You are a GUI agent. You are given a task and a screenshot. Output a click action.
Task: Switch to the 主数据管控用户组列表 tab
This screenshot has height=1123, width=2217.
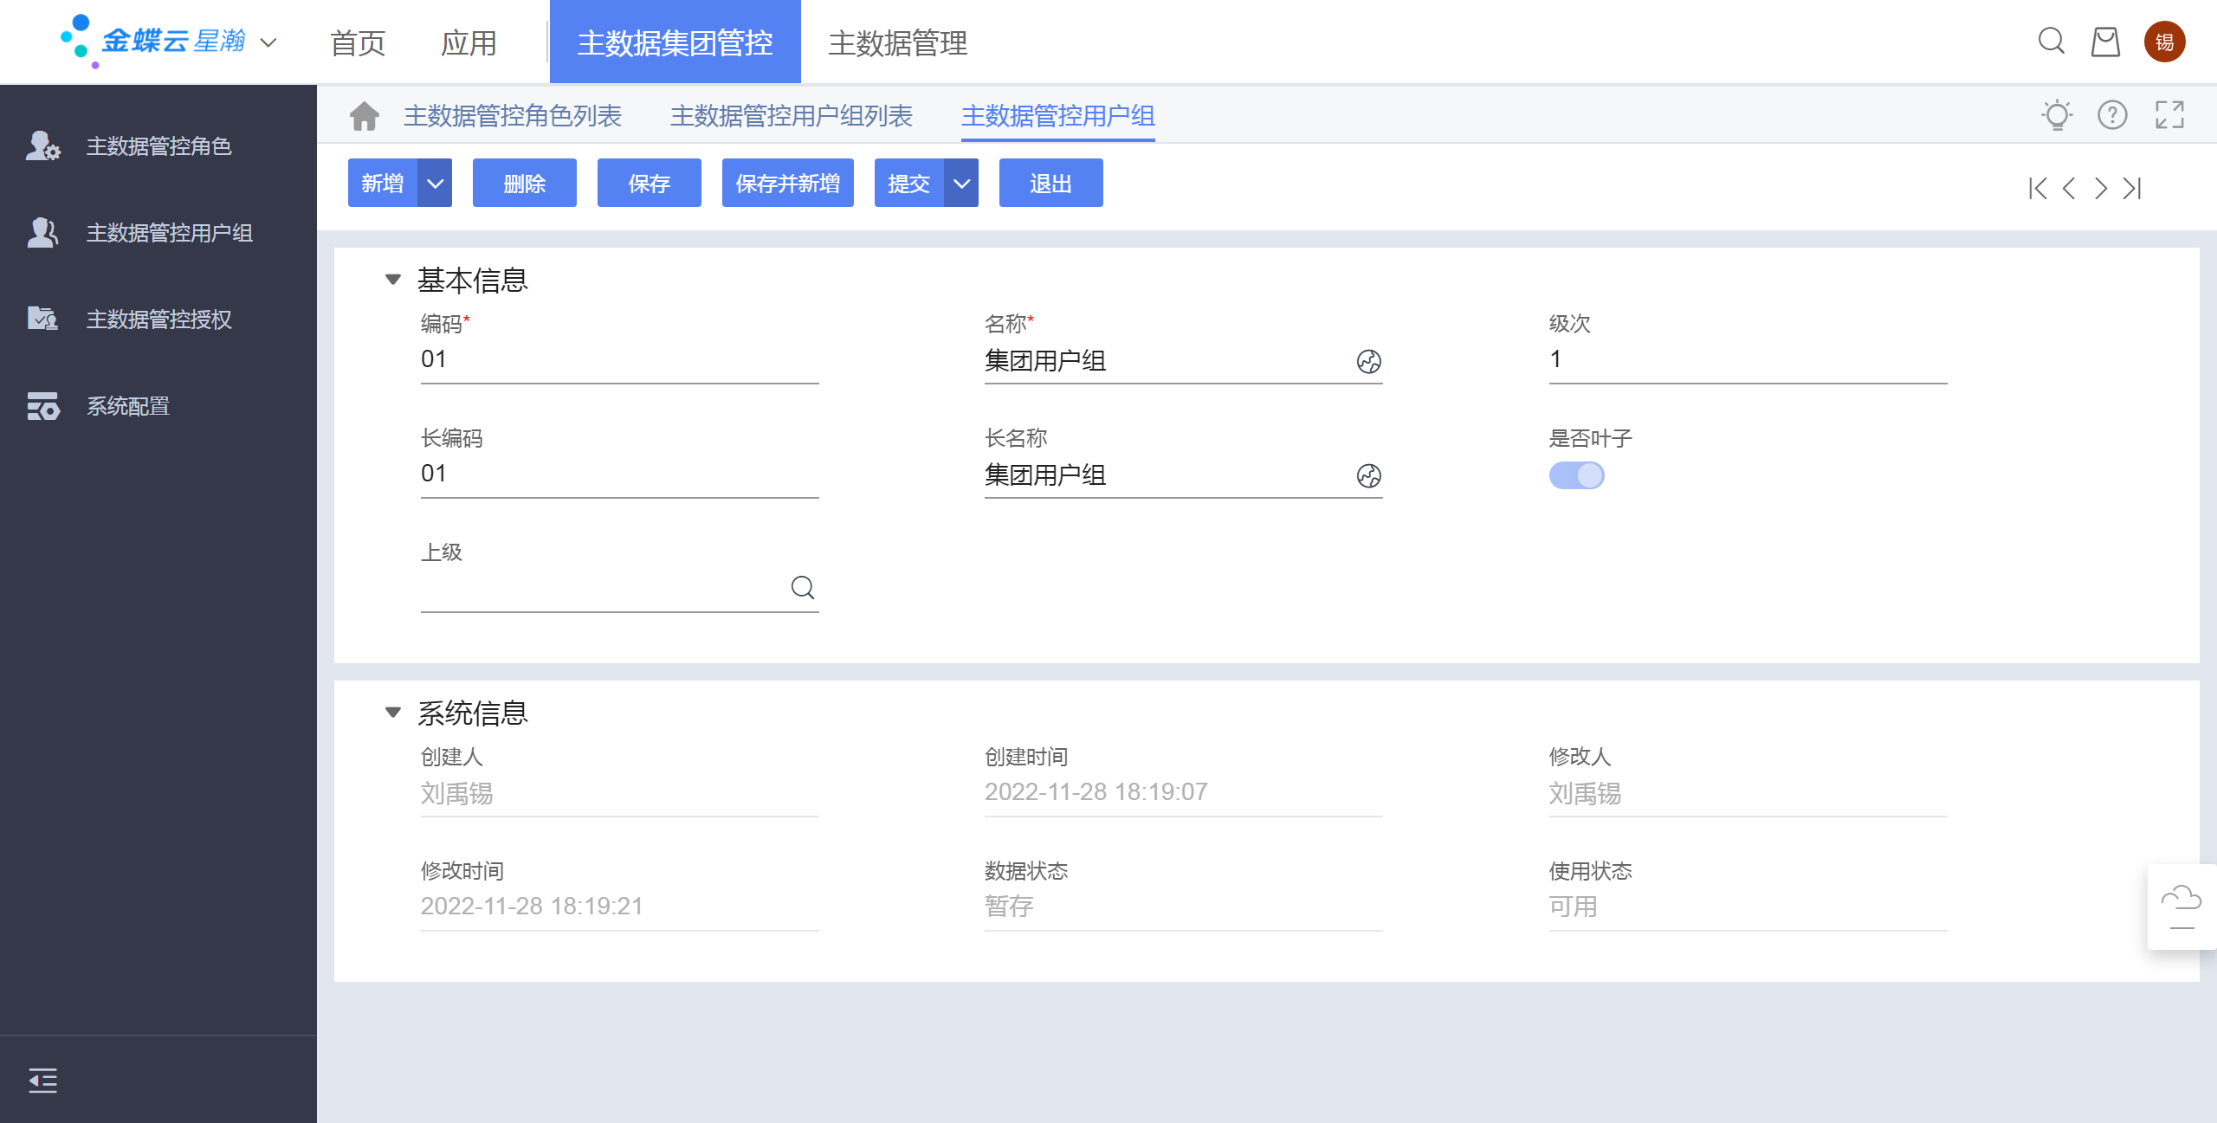pyautogui.click(x=792, y=115)
